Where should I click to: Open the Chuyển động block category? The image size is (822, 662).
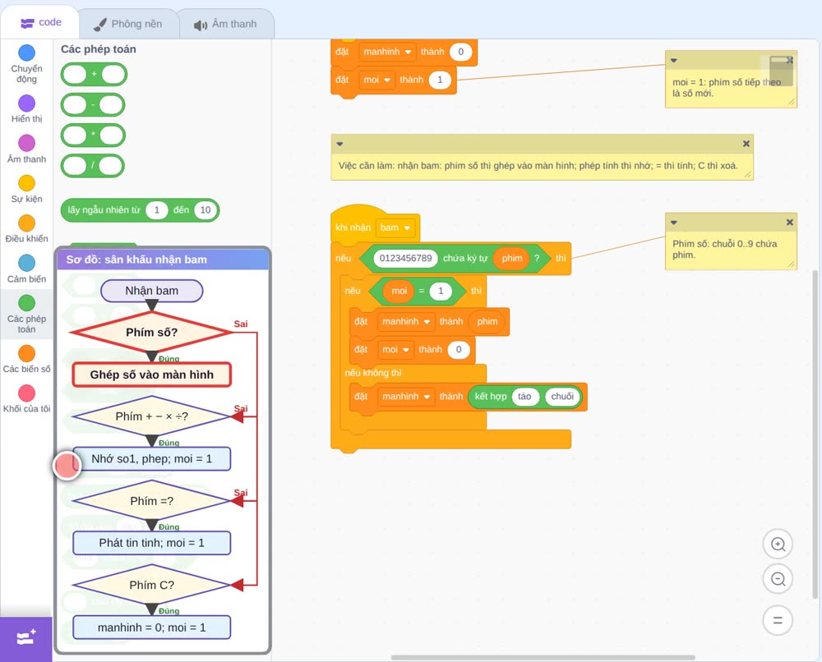click(x=27, y=63)
